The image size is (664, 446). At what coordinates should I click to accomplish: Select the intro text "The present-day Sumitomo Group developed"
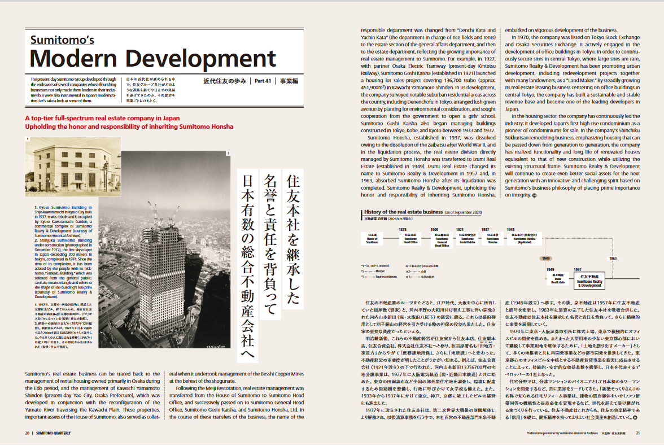(73, 90)
